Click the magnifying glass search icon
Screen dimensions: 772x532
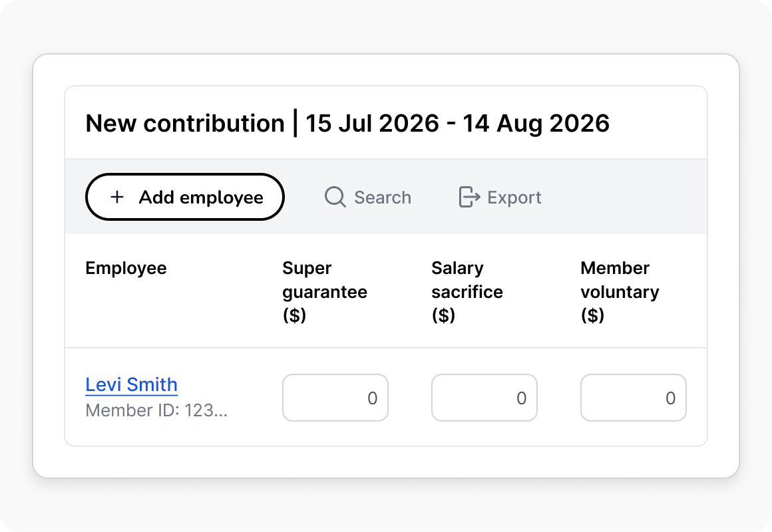[335, 197]
